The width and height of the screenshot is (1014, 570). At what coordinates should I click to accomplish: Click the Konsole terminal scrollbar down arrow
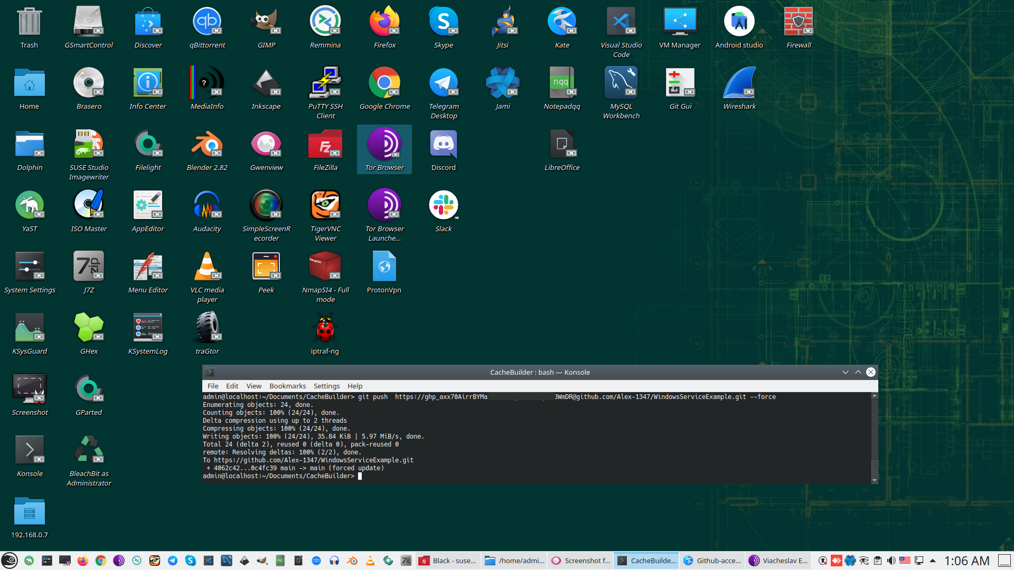click(x=875, y=480)
